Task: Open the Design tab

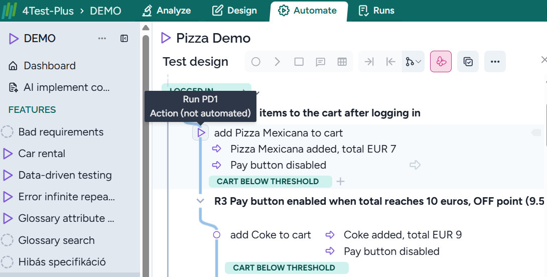Action: [x=234, y=11]
